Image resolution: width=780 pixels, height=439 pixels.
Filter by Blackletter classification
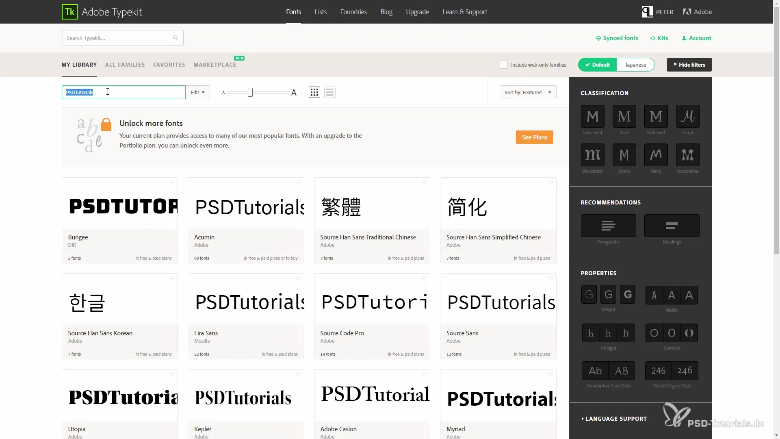592,155
